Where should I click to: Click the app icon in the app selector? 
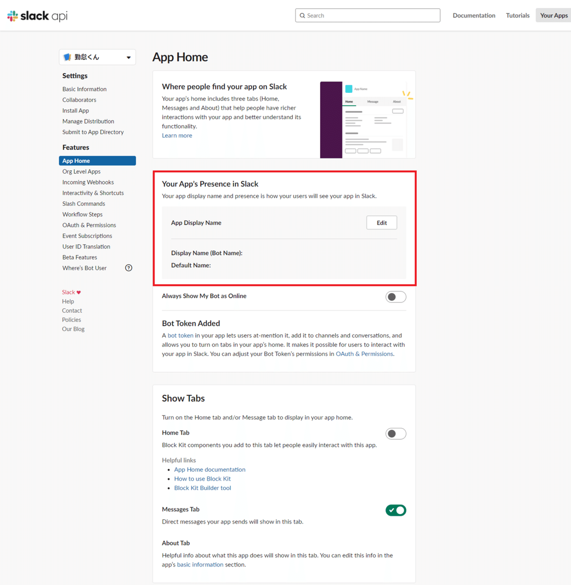point(68,57)
